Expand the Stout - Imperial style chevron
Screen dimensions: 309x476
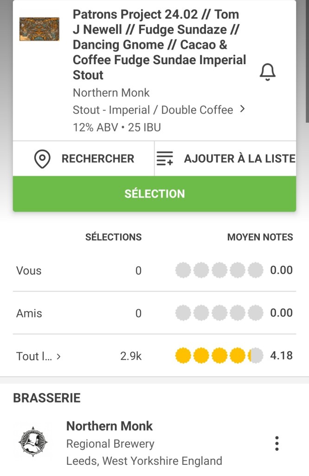click(242, 110)
